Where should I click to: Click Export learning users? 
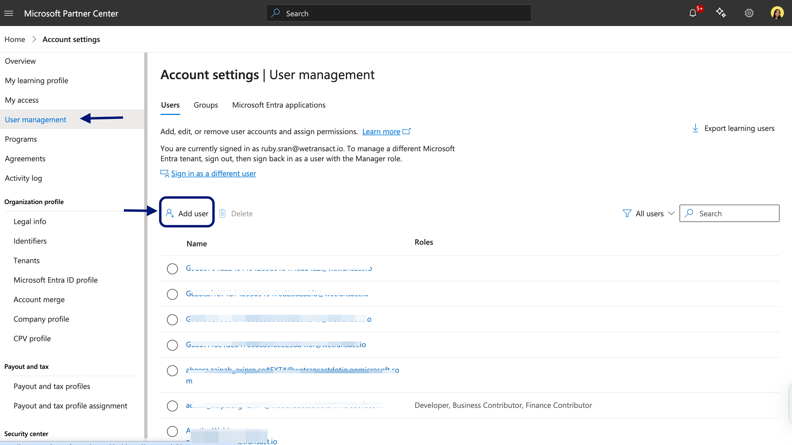tap(733, 128)
